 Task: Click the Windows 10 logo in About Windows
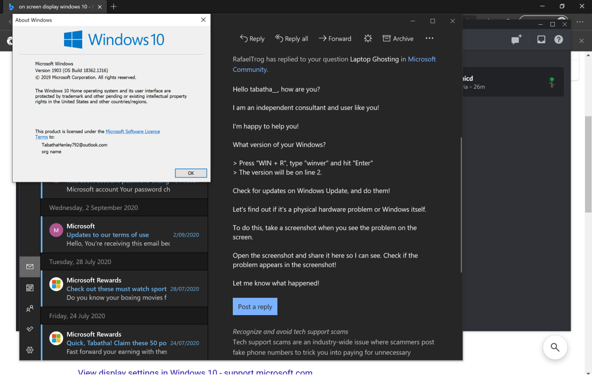pyautogui.click(x=114, y=40)
